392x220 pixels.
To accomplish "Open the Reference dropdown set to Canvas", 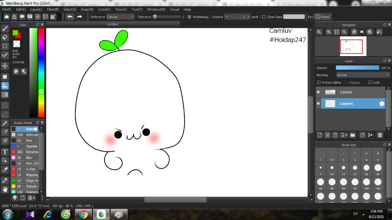I will click(120, 17).
